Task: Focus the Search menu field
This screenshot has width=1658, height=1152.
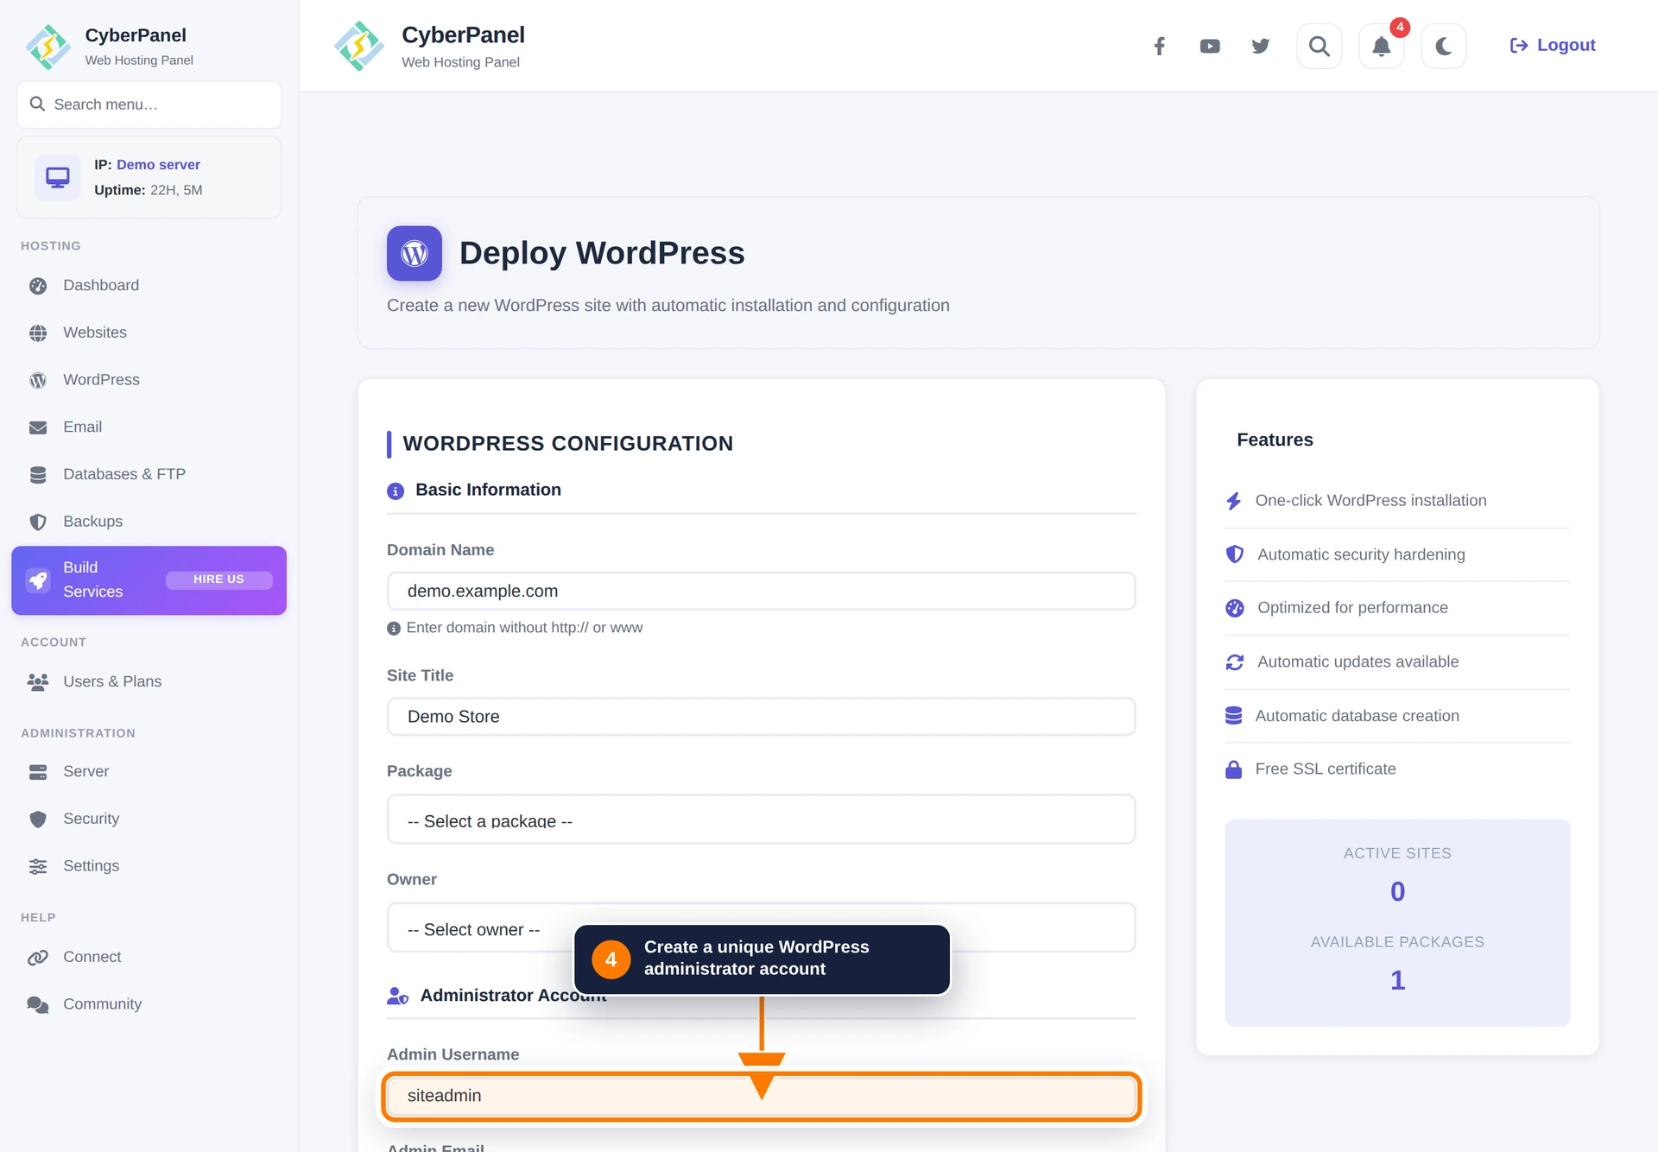Action: (149, 104)
